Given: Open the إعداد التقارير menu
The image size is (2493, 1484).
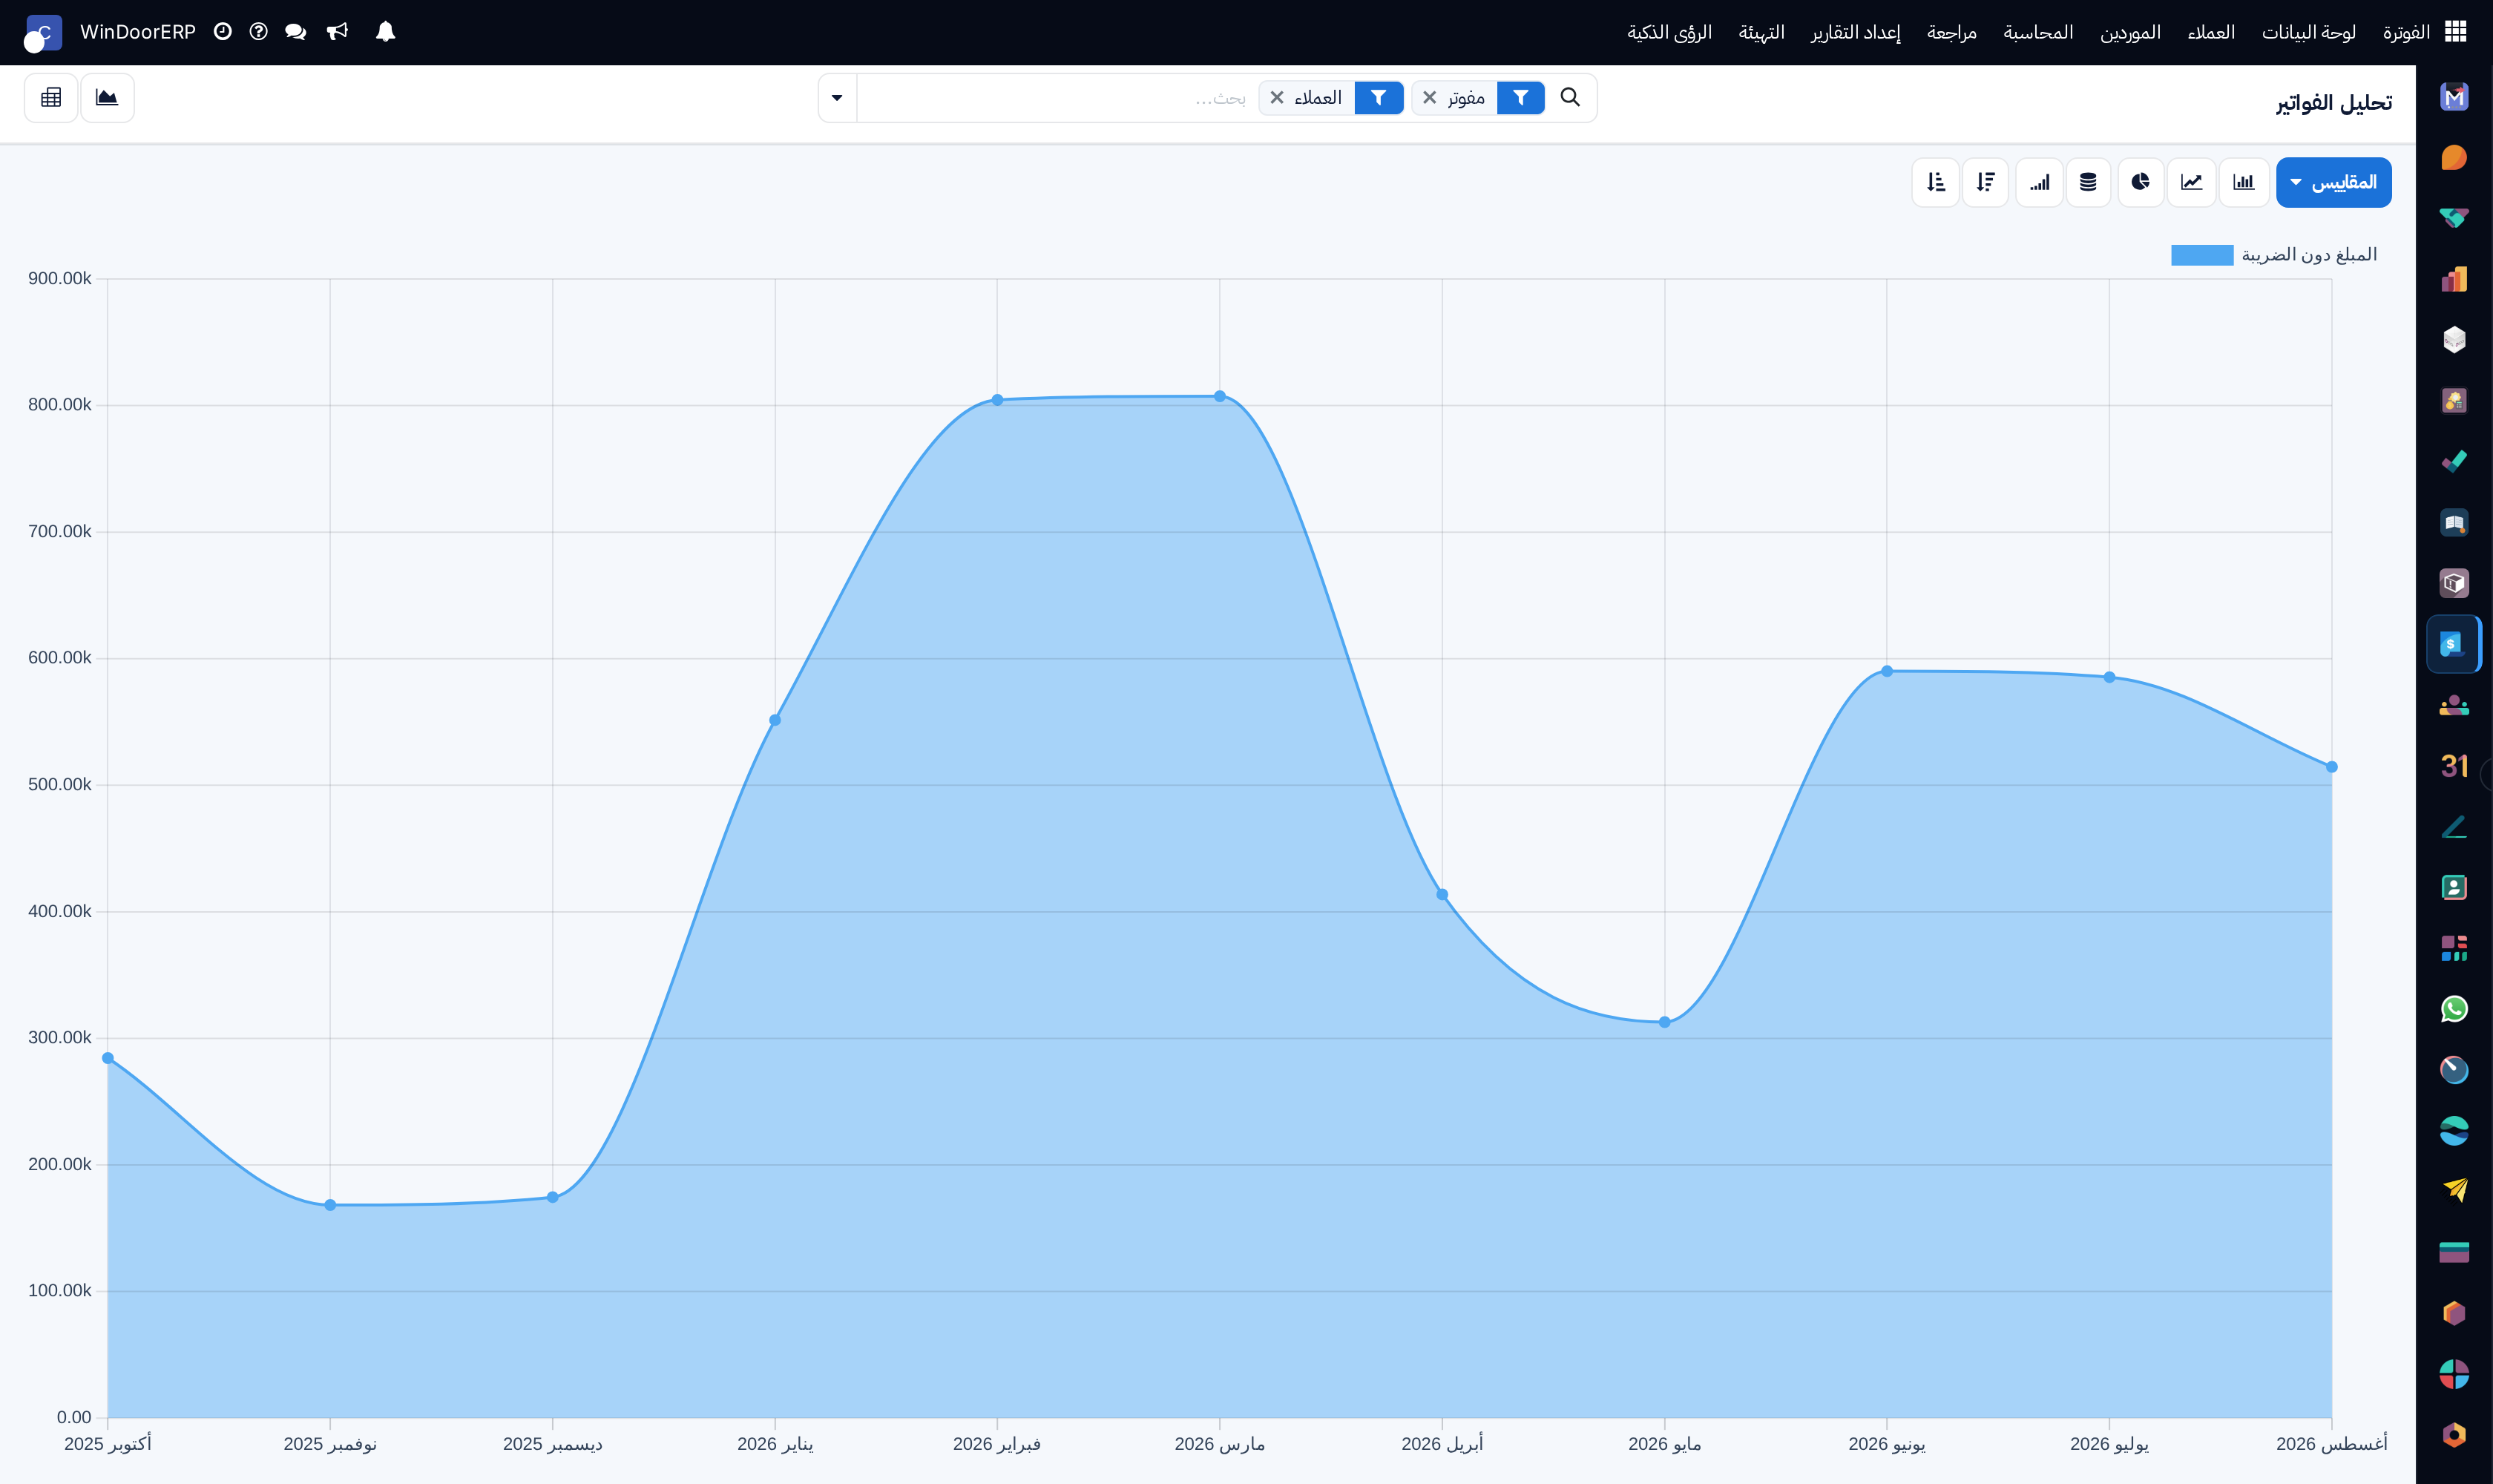Looking at the screenshot, I should 1855,32.
